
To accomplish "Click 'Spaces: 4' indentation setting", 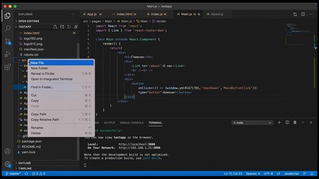I will [253, 174].
